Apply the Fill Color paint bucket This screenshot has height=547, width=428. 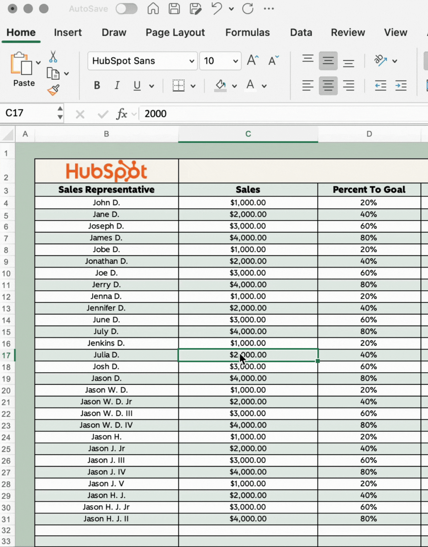[221, 85]
